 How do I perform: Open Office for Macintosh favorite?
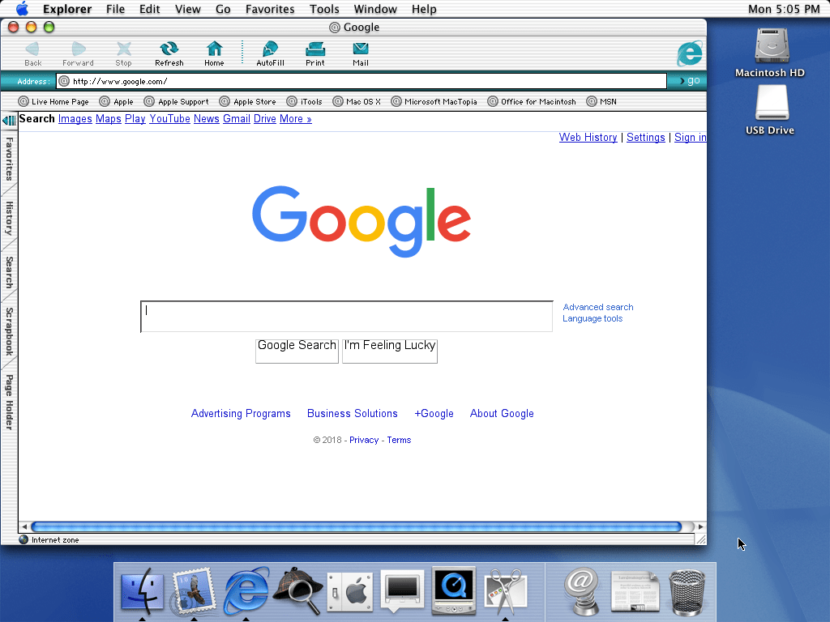click(532, 101)
